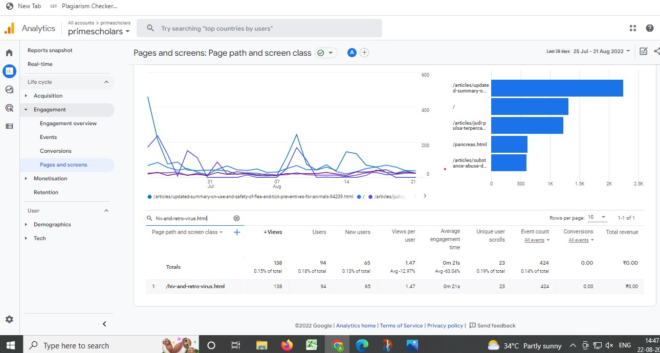Click the share report icon
This screenshot has width=660, height=353.
(x=656, y=51)
